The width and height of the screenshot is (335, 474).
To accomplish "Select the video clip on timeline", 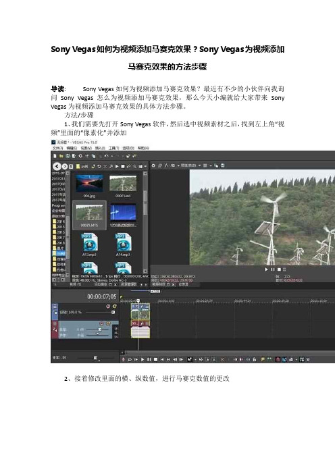I will pyautogui.click(x=140, y=312).
